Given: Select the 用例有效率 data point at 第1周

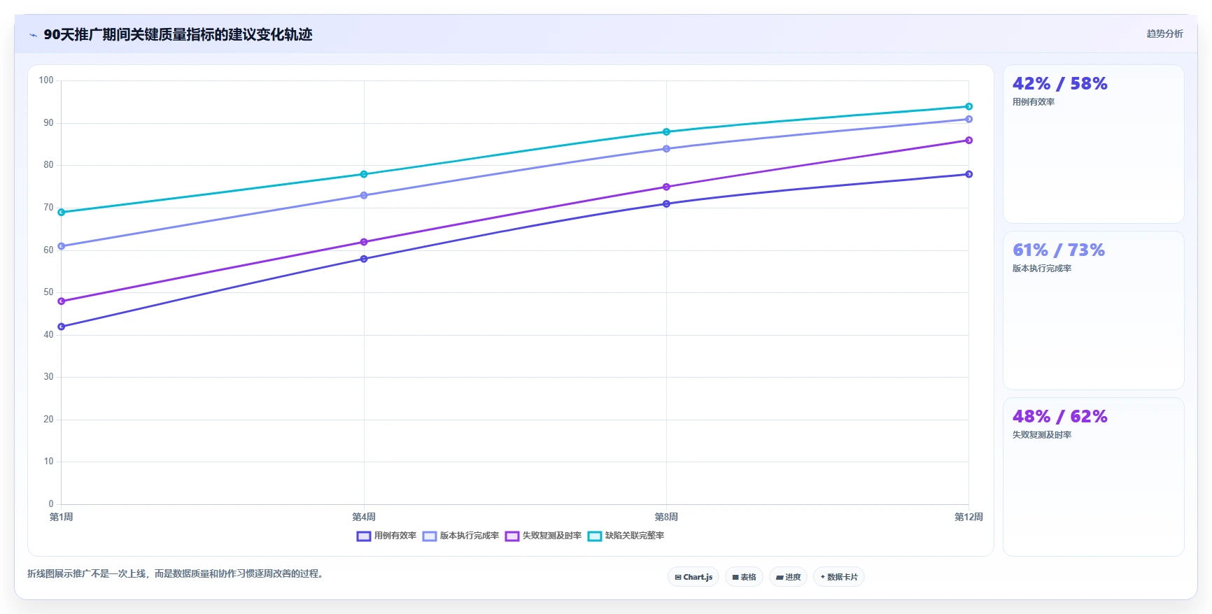Looking at the screenshot, I should pos(62,327).
